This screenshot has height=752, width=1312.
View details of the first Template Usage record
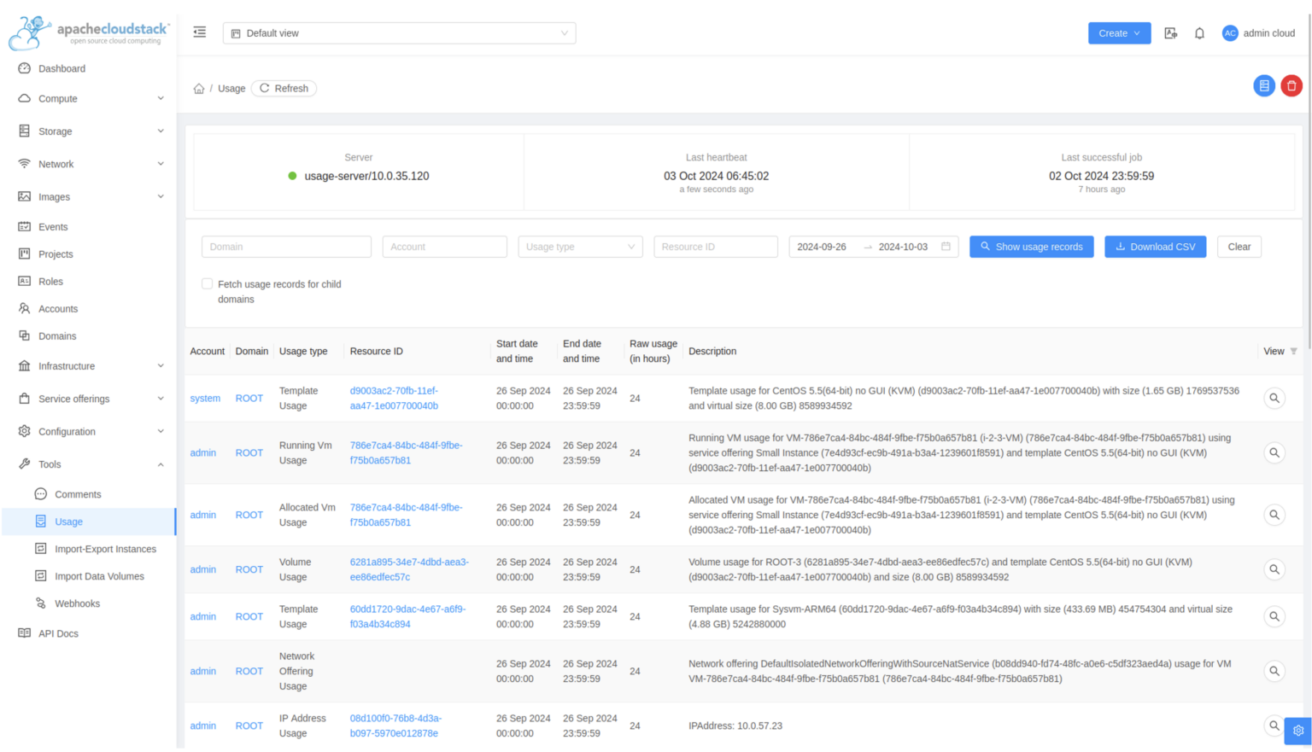coord(1274,398)
